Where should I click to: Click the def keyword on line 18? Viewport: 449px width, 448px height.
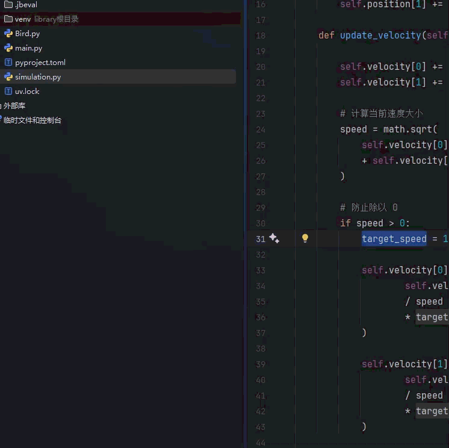pos(326,36)
